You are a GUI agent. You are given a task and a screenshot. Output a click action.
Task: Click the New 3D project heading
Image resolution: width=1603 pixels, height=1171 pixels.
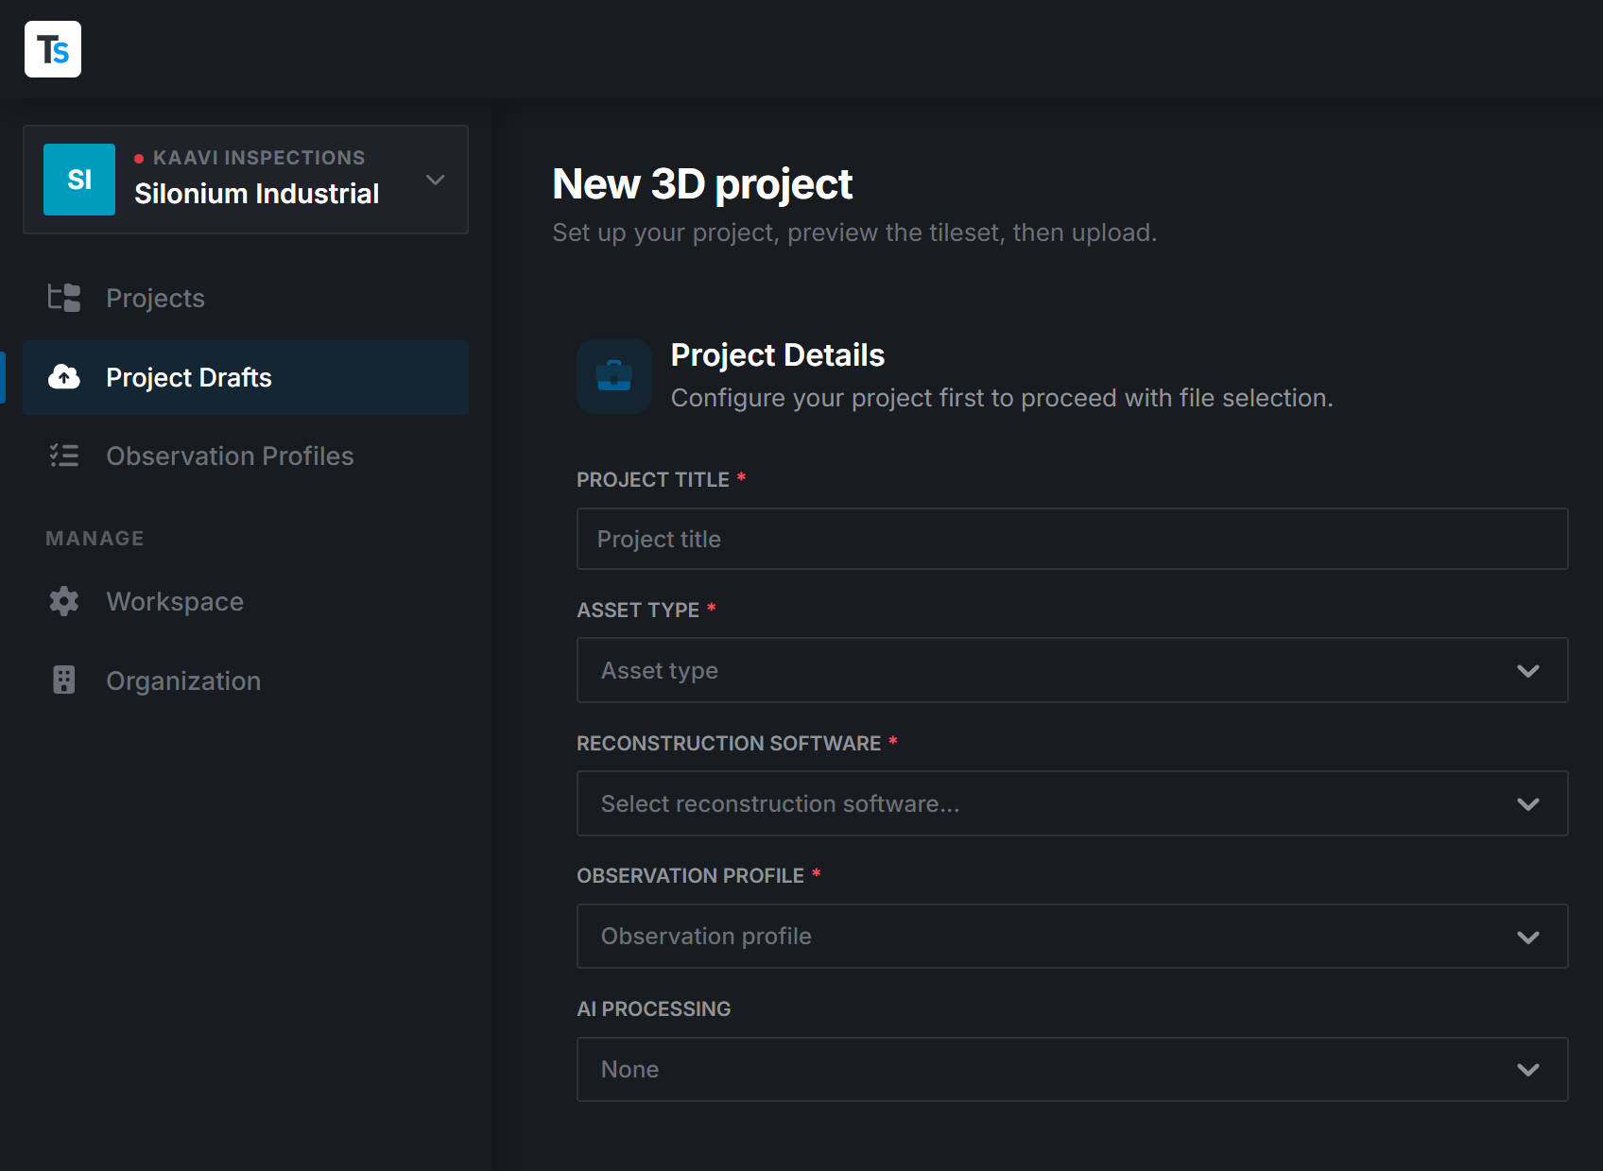(702, 184)
